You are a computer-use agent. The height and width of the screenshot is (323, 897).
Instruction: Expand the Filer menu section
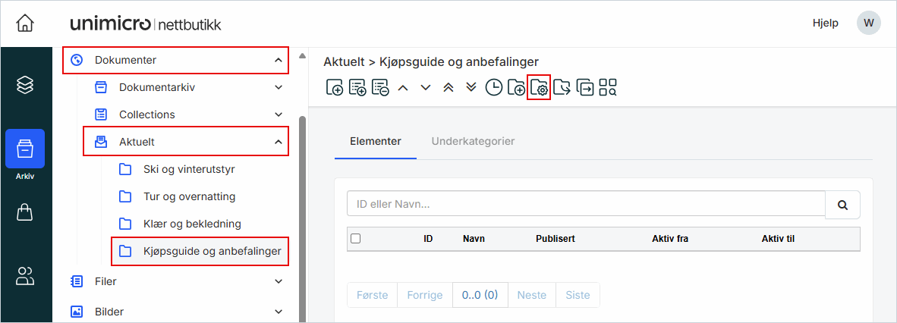[x=278, y=281]
